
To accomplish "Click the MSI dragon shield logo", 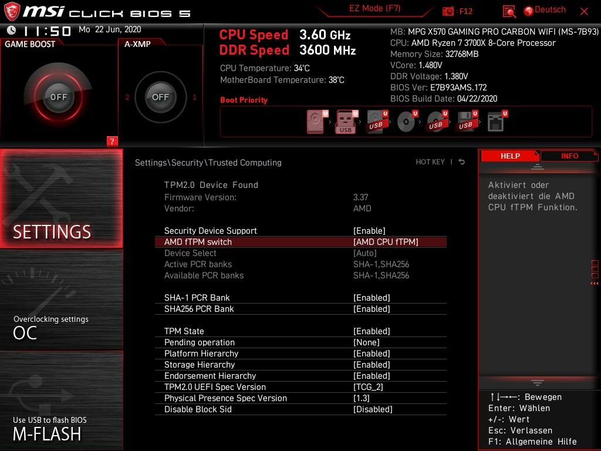I will (12, 12).
